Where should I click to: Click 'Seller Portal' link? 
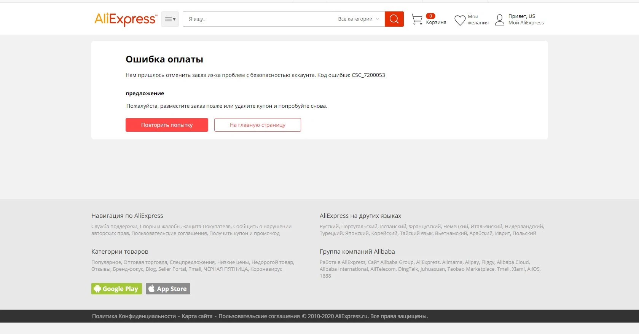[x=172, y=269]
